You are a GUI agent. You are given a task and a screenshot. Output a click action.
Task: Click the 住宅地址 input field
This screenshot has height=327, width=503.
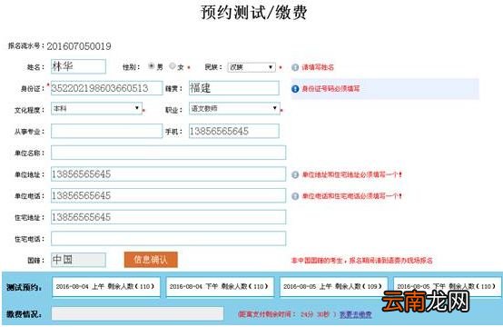(168, 217)
